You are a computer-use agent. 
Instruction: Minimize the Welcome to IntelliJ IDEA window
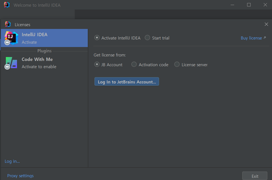(232, 5)
